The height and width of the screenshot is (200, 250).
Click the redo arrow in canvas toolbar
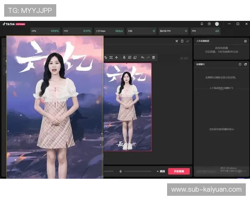click(x=148, y=57)
